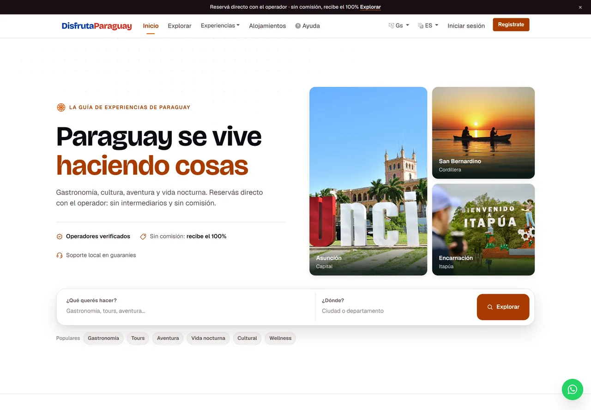
Task: Open Explorar in the navigation bar
Action: point(180,26)
